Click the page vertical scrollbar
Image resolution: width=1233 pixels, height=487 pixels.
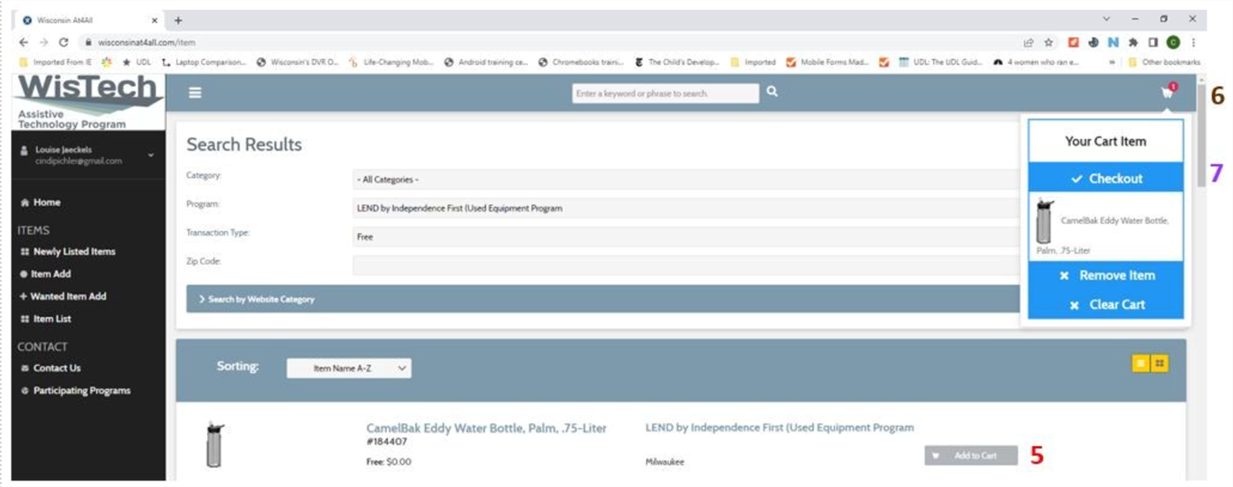(x=1201, y=136)
